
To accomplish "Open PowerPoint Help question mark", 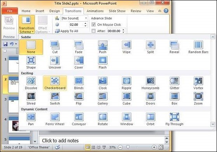I will [166, 11].
